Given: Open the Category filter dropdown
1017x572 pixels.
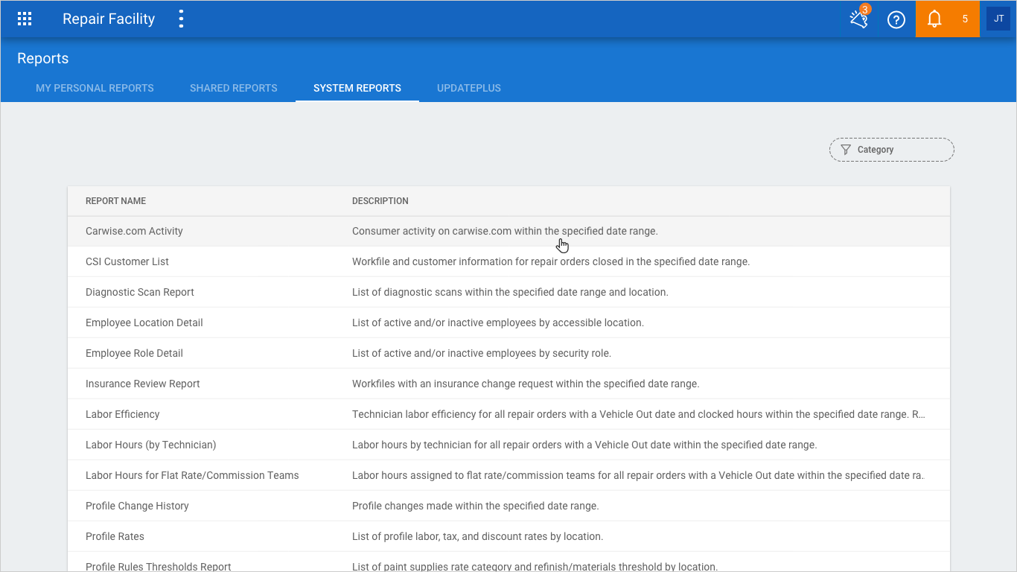Looking at the screenshot, I should [892, 150].
